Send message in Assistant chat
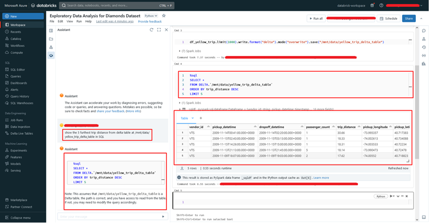This screenshot has height=223, width=429. 163,217
